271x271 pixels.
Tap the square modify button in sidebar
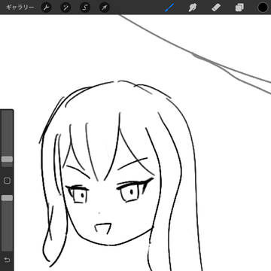[x=7, y=181]
